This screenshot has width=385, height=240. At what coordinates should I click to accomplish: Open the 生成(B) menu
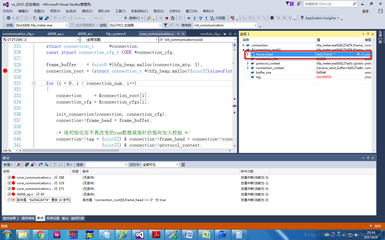click(x=71, y=11)
